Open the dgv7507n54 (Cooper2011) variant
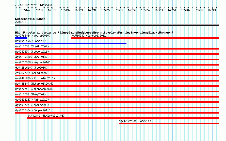 pyautogui.click(x=33, y=110)
